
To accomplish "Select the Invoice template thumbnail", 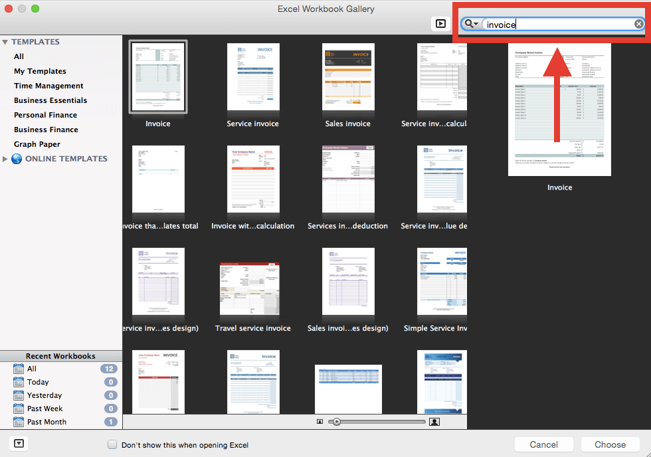I will pyautogui.click(x=158, y=77).
